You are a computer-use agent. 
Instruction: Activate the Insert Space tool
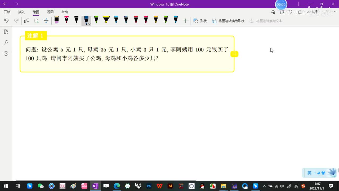pos(46,21)
